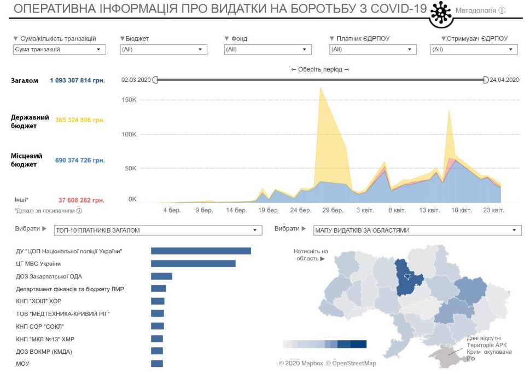Click darkest swatch in map legend
The width and height of the screenshot is (530, 374).
click(x=358, y=344)
